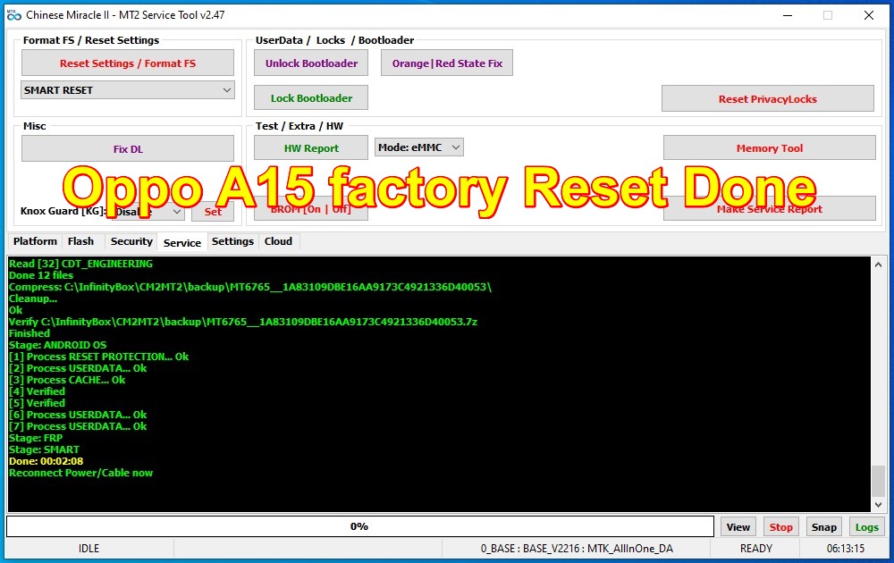The height and width of the screenshot is (563, 894).
Task: Click the BROM [On | Off] button
Action: click(x=311, y=208)
